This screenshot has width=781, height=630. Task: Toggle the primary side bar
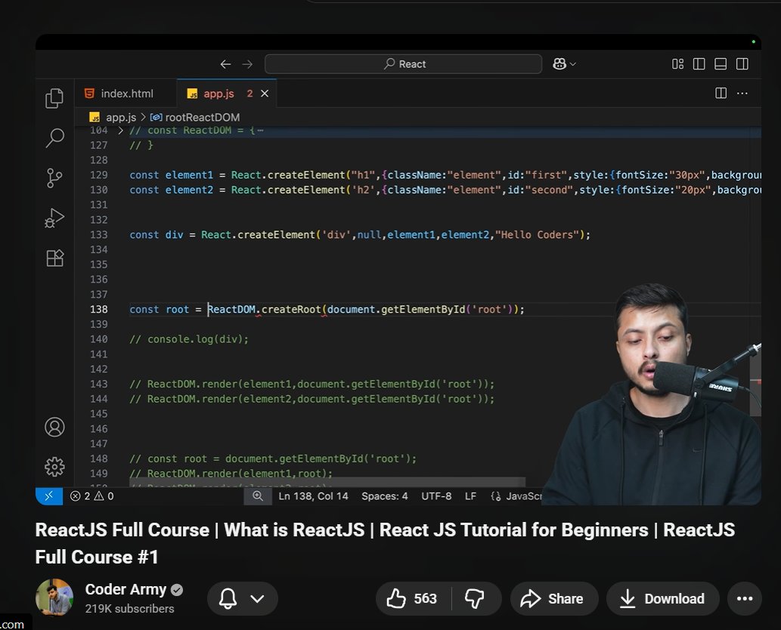pos(699,63)
